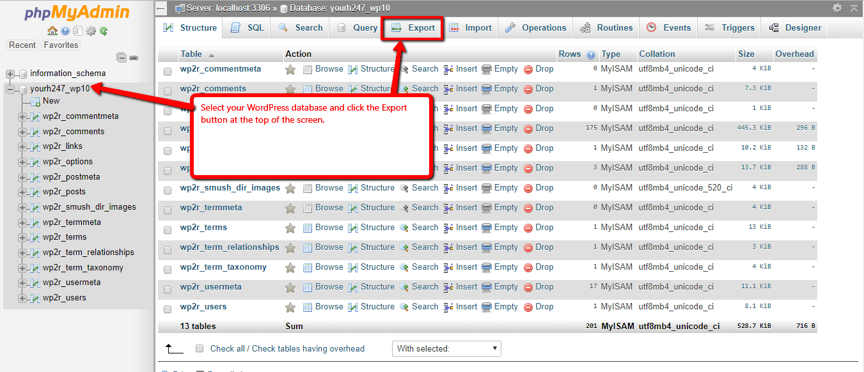Click the New table icon under yourh247_wp10

[36, 101]
